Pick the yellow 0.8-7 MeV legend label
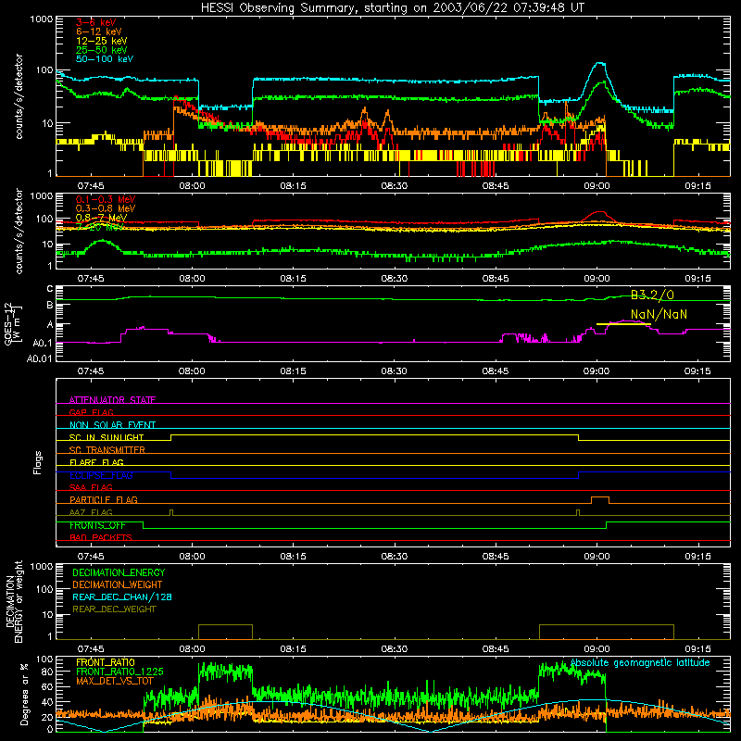This screenshot has height=741, width=741. [101, 218]
